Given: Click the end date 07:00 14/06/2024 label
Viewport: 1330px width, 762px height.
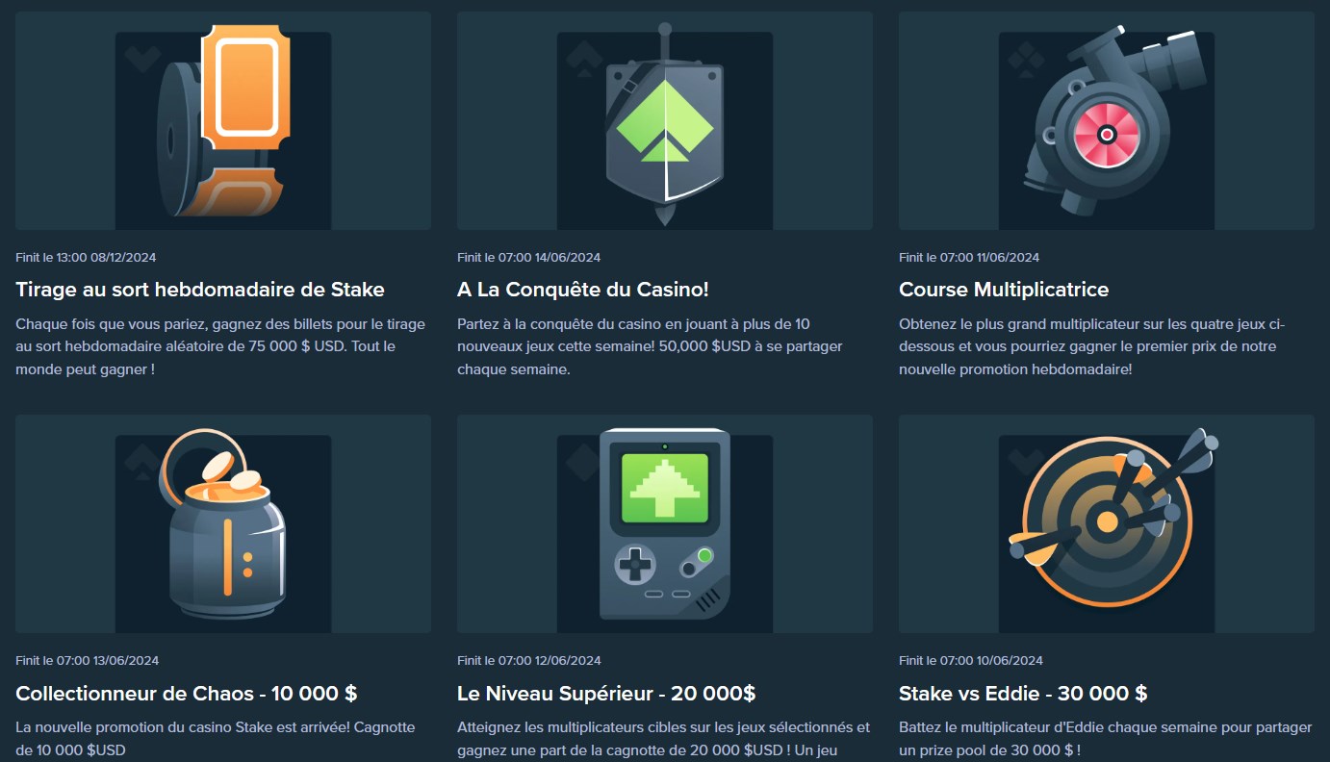Looking at the screenshot, I should pyautogui.click(x=528, y=257).
